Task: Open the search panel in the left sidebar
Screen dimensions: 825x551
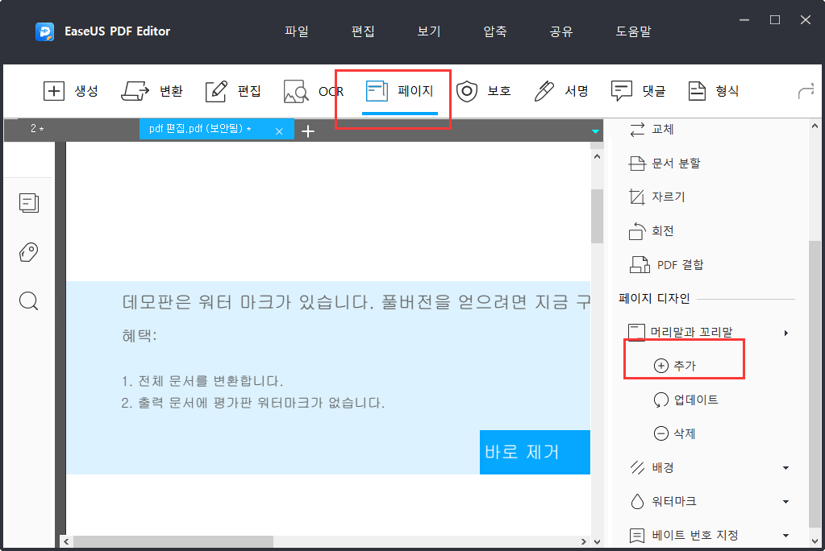Action: pyautogui.click(x=28, y=300)
